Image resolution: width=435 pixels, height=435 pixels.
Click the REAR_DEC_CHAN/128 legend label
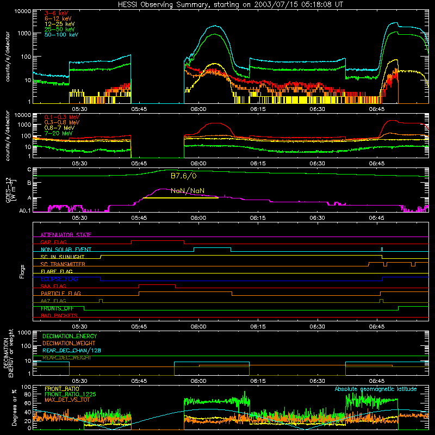[72, 350]
